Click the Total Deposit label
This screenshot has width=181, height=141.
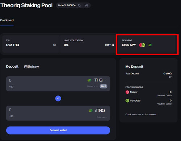pyautogui.click(x=132, y=73)
